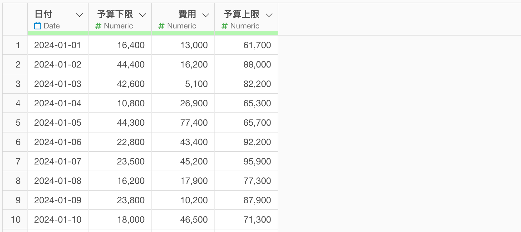Click the 費用 cell showing 5,100

(183, 84)
